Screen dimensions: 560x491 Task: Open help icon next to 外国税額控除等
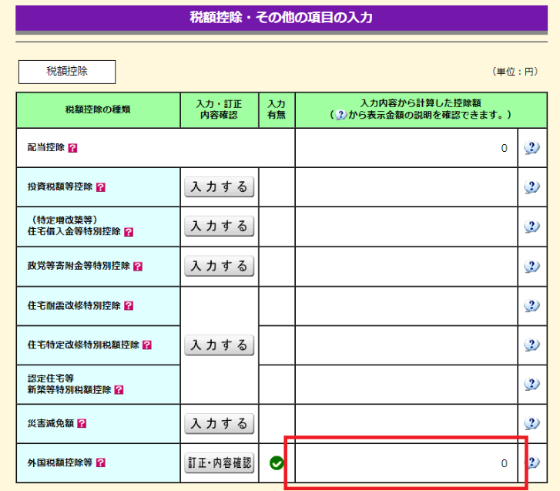click(x=101, y=463)
